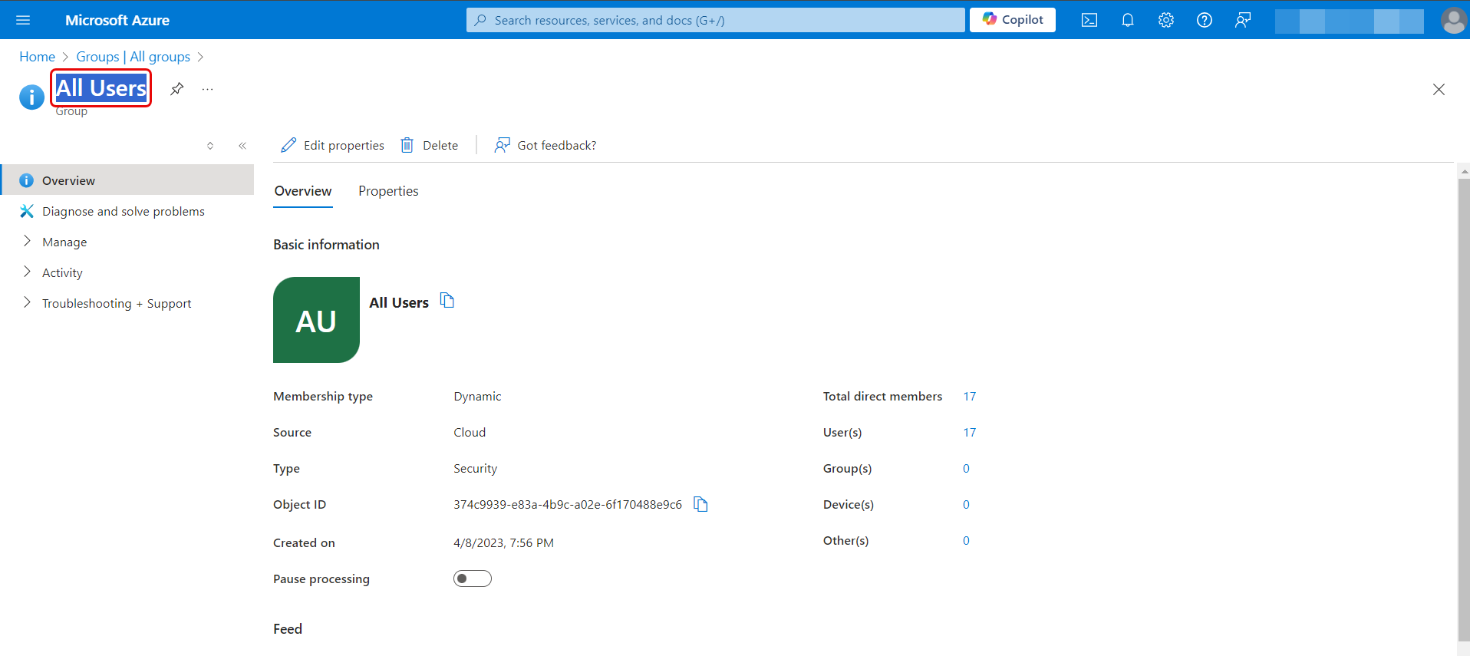Click the Help question mark icon
The image size is (1470, 656).
coord(1204,20)
